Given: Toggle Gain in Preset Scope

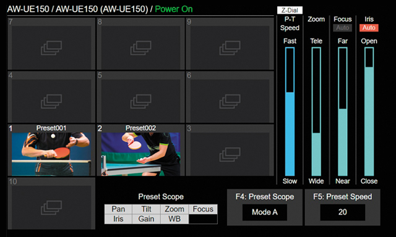Looking at the screenshot, I should click(146, 219).
